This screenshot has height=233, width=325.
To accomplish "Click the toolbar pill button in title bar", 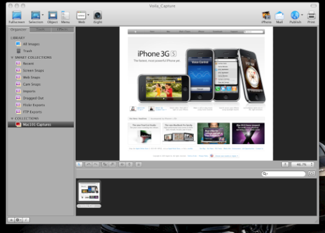I will click(313, 6).
